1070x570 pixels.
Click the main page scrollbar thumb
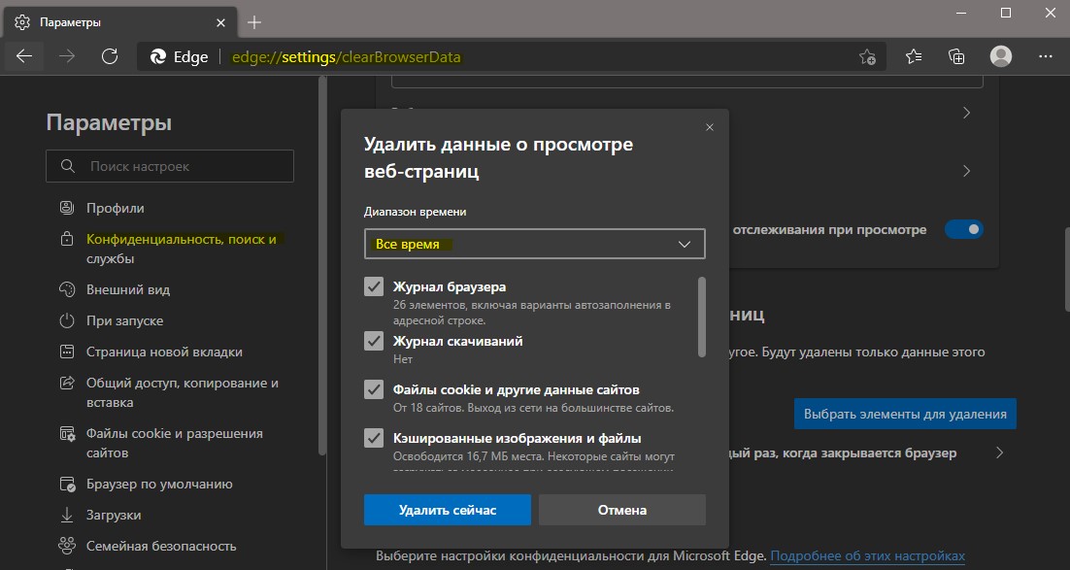(x=1066, y=268)
